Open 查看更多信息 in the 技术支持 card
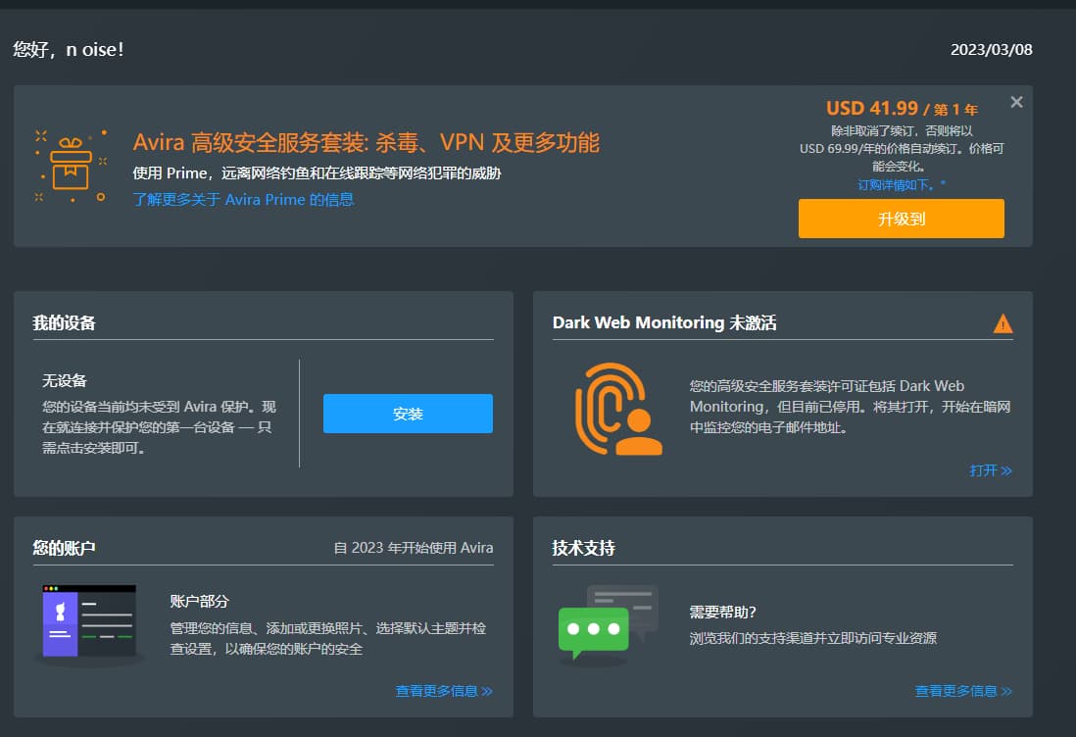This screenshot has width=1076, height=737. 963,691
